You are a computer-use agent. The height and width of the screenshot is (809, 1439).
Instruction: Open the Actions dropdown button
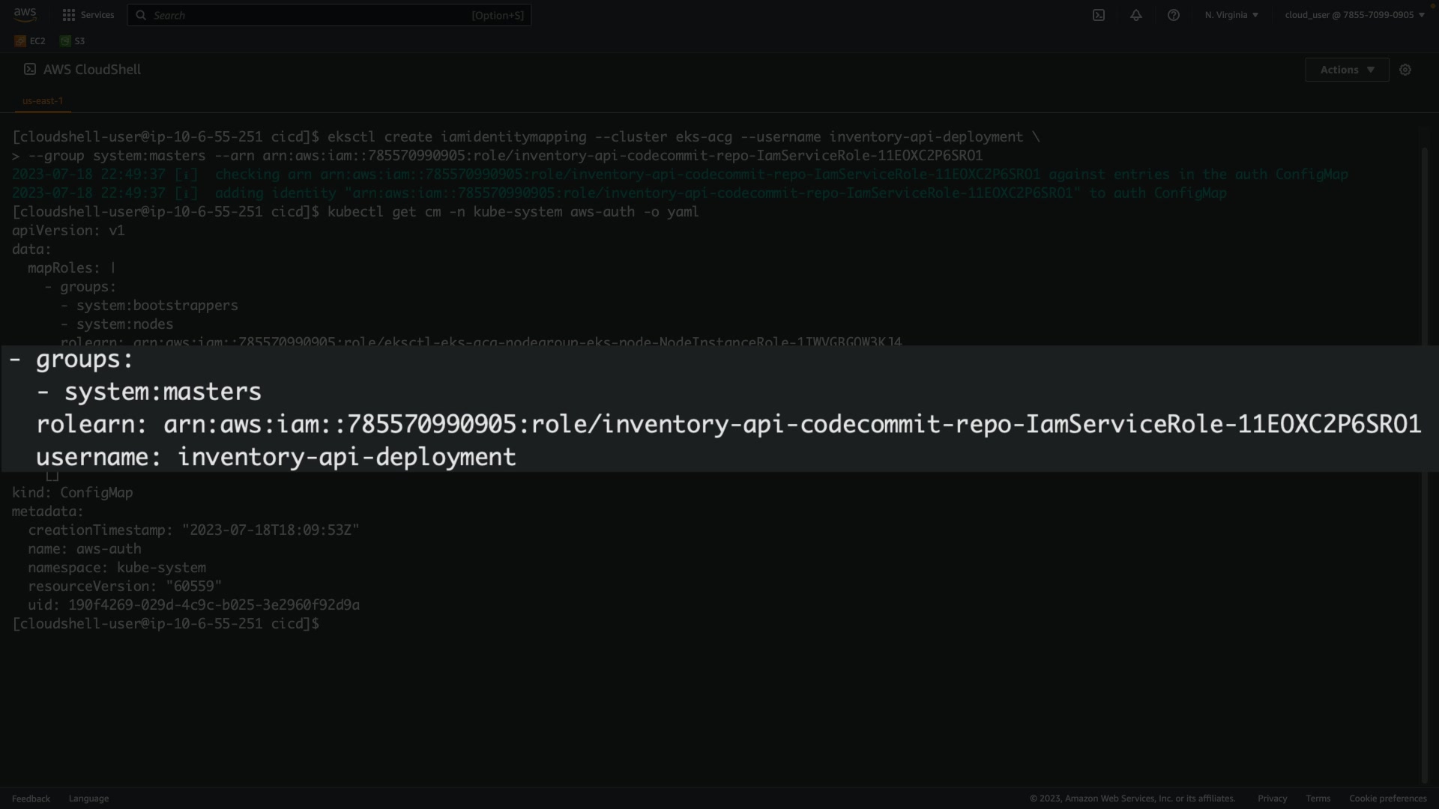[1346, 70]
